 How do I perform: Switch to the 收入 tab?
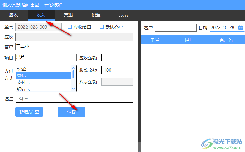[x=41, y=15]
